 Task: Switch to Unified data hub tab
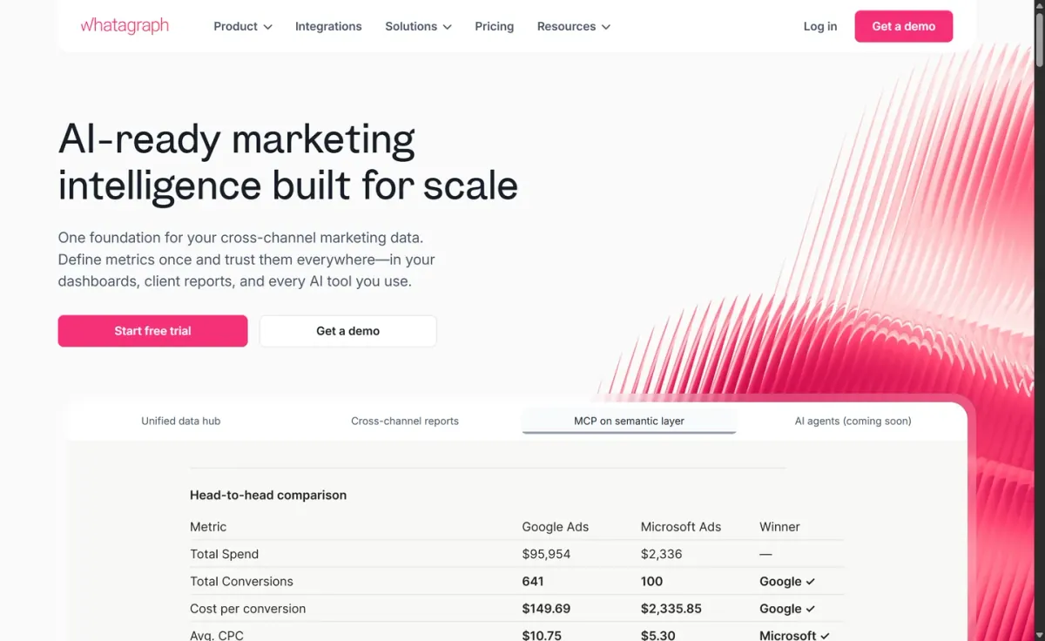(x=181, y=421)
